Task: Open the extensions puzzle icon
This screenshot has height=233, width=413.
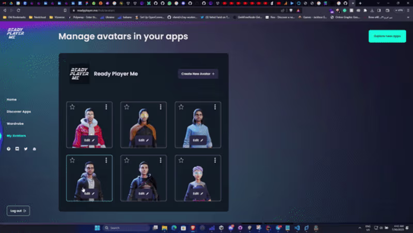Action: [365, 10]
